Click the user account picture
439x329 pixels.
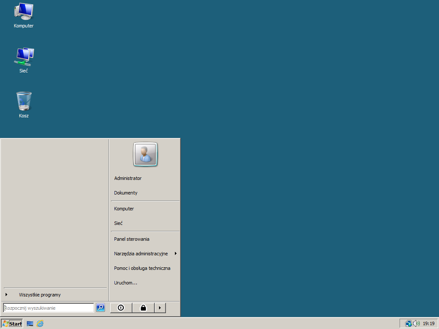pos(145,154)
